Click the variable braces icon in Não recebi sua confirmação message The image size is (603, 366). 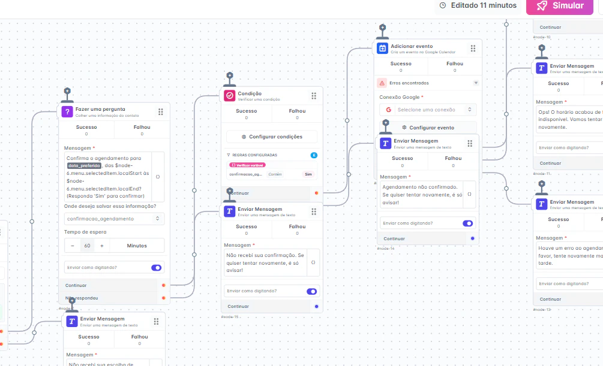point(313,263)
